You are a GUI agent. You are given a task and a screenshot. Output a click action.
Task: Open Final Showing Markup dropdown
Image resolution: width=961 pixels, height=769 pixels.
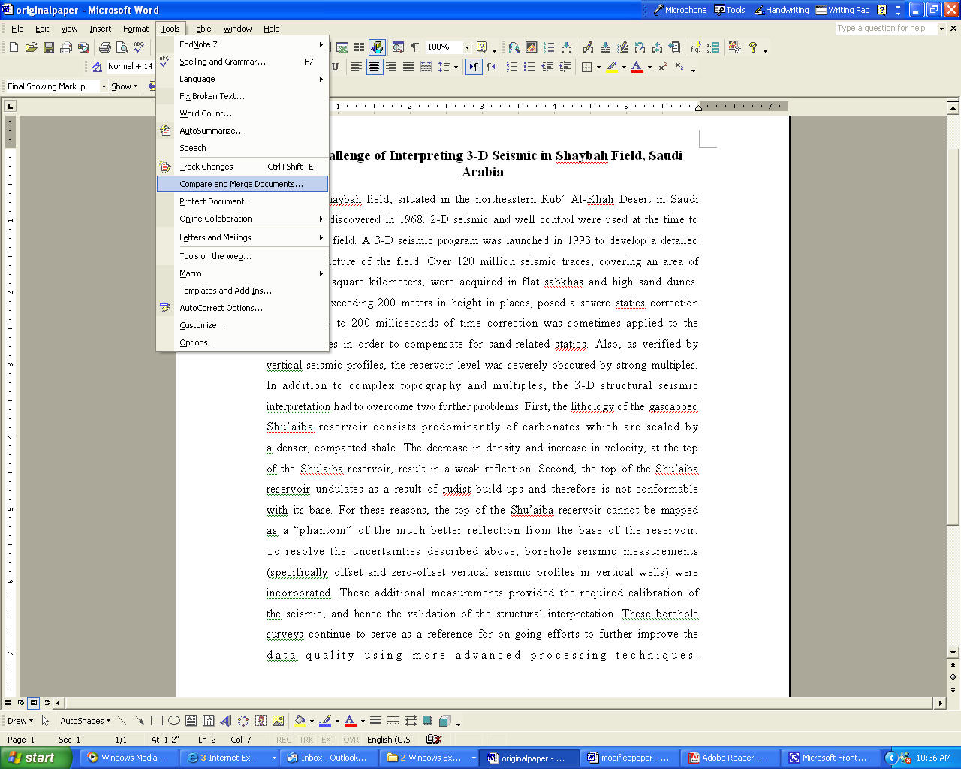pyautogui.click(x=104, y=86)
